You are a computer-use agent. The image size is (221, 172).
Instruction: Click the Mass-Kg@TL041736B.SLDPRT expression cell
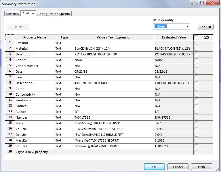[x=114, y=140]
